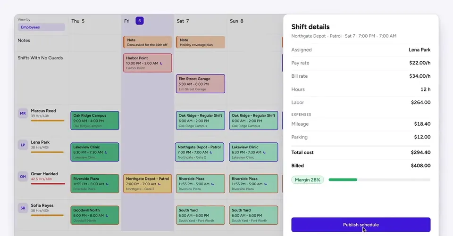
Task: Click the Lena Park employee name in schedule
Action: click(40, 142)
